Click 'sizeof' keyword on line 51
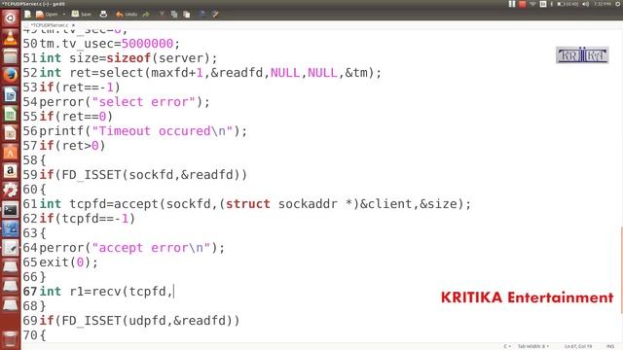This screenshot has height=350, width=623. point(128,58)
